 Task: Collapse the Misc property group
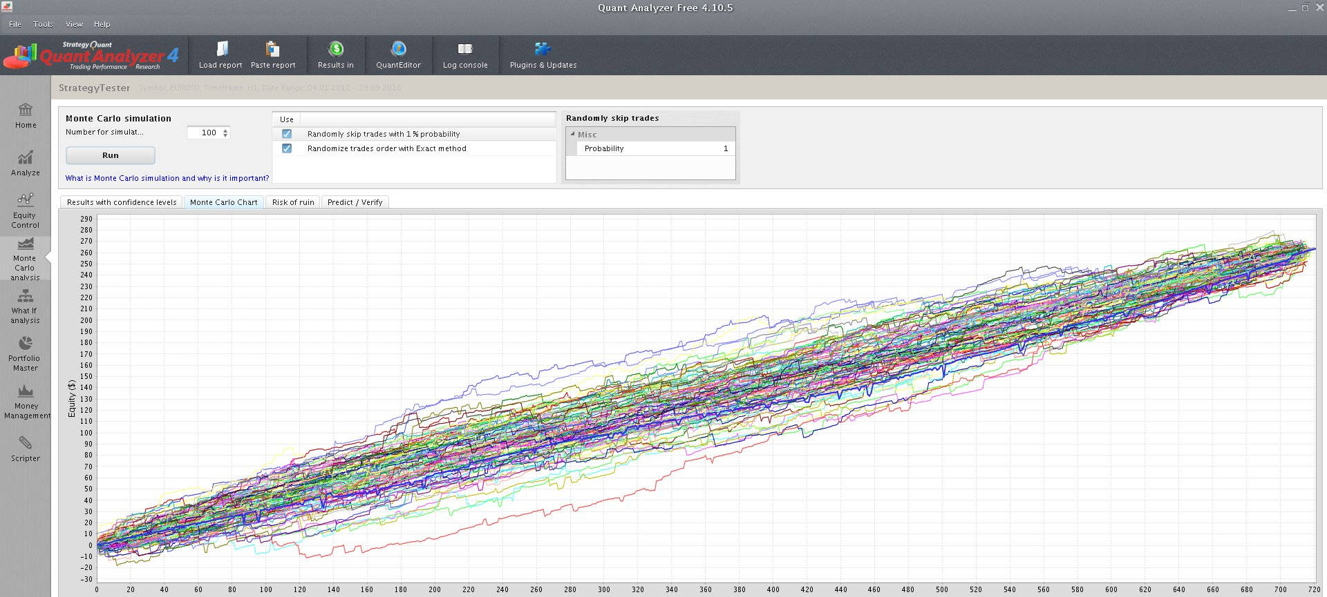pos(572,134)
